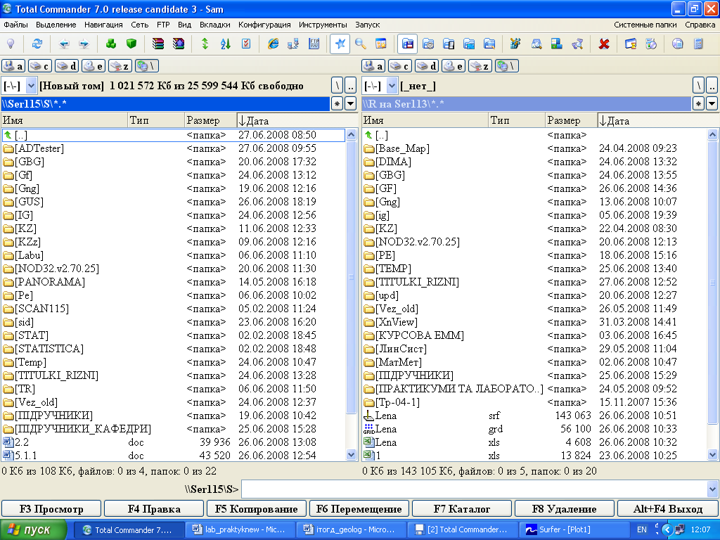This screenshot has width=720, height=540.
Task: Click the пуск Start button
Action: (x=33, y=529)
